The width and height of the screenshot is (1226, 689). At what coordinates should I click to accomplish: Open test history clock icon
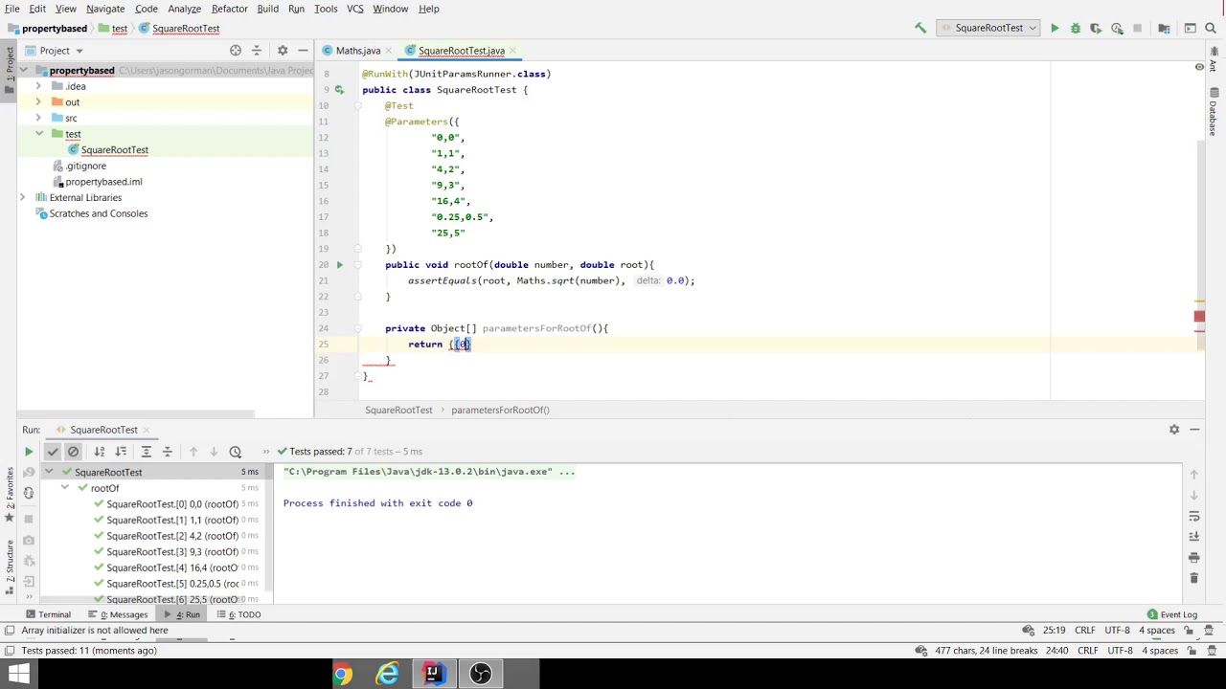[x=236, y=452]
